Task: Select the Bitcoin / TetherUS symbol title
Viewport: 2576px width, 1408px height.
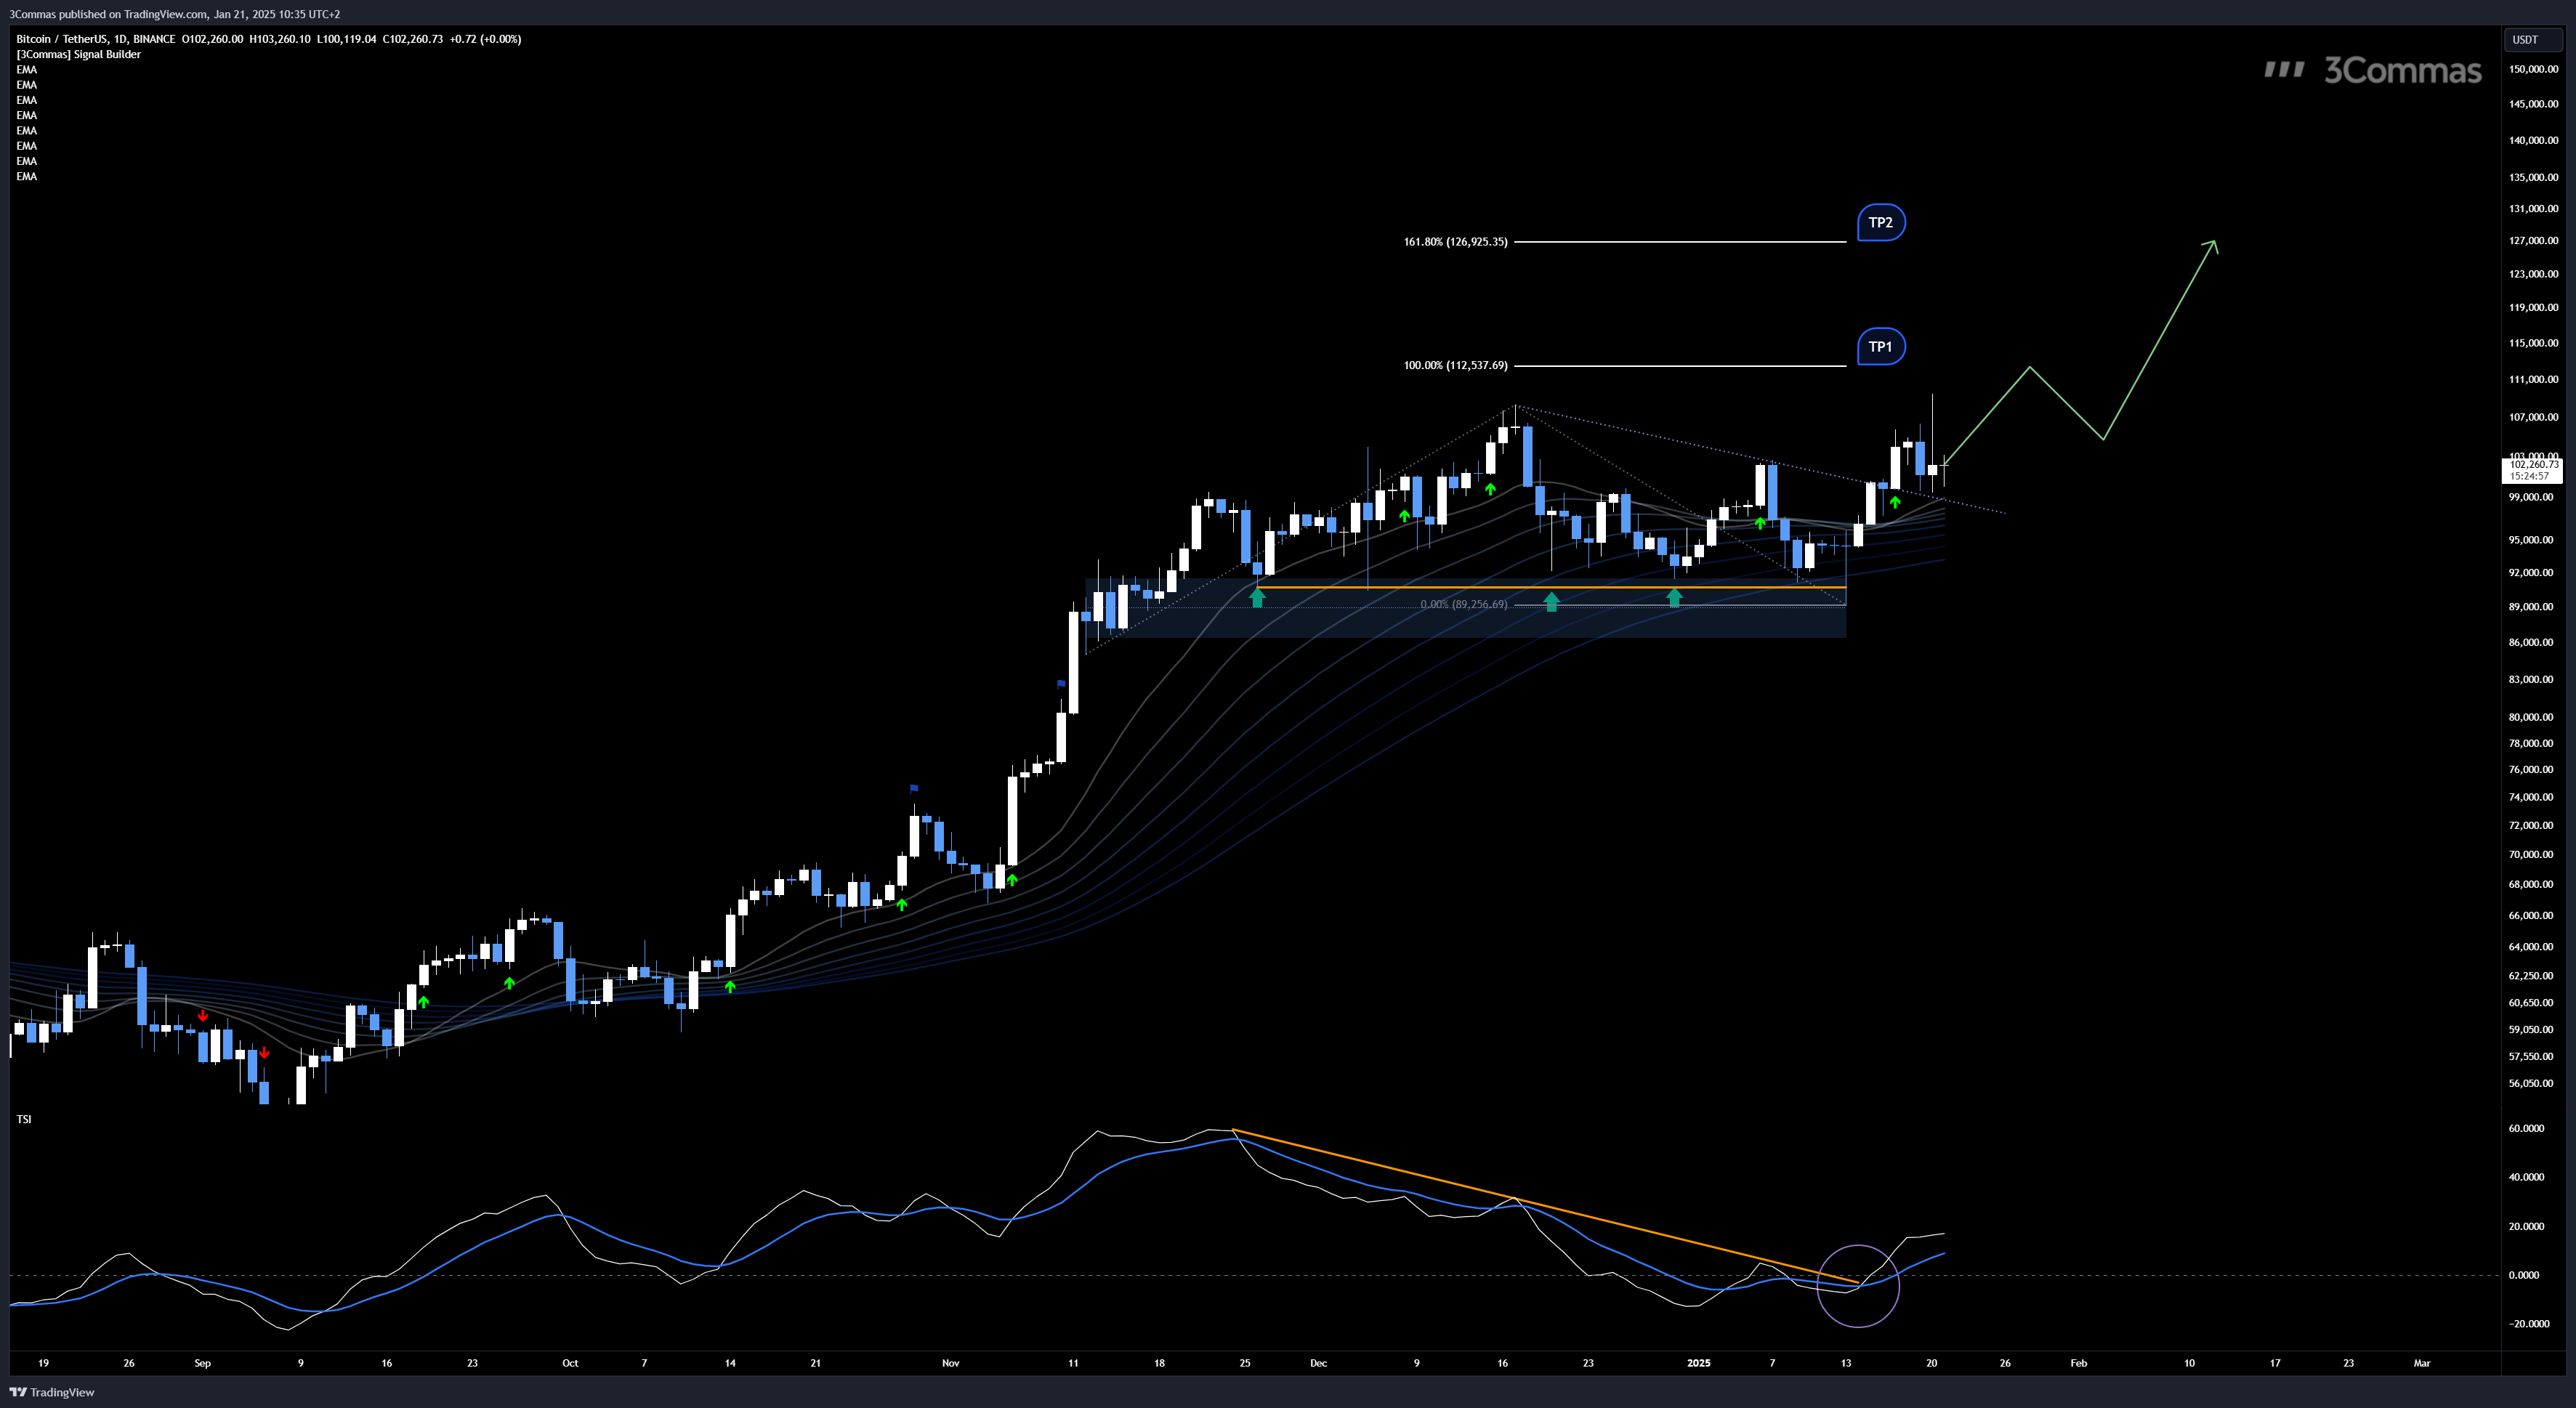Action: click(x=60, y=39)
